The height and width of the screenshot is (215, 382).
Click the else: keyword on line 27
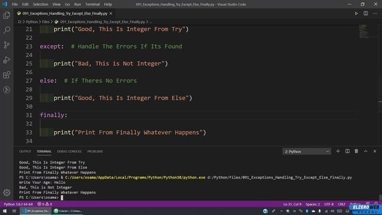48,81
